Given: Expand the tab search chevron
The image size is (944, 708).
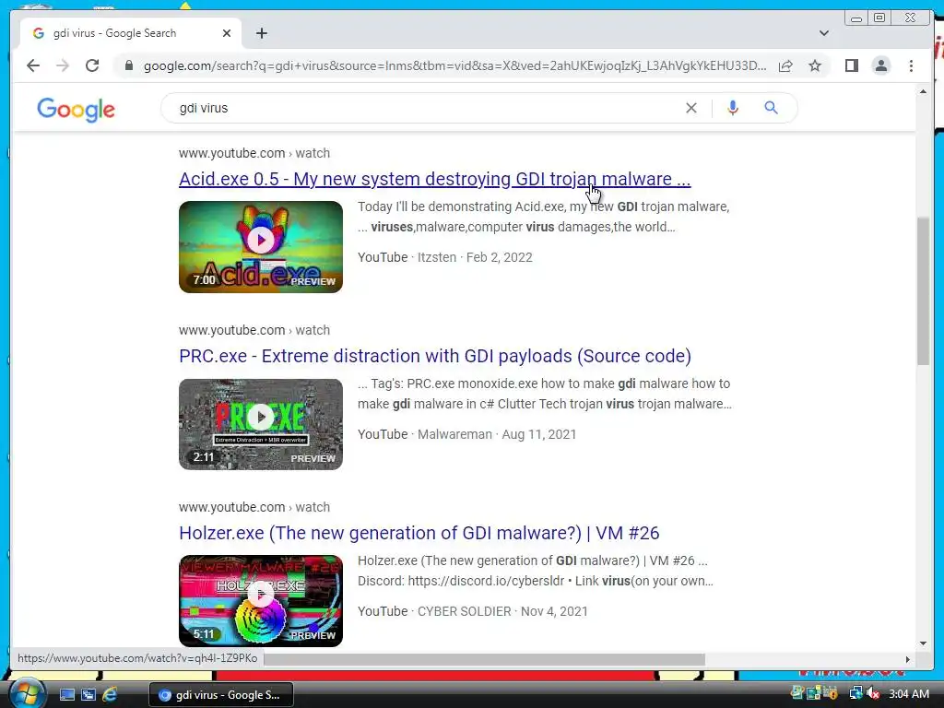Looking at the screenshot, I should click(x=823, y=33).
